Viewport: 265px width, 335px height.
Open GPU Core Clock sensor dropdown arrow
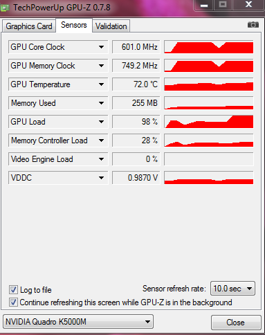[101, 47]
